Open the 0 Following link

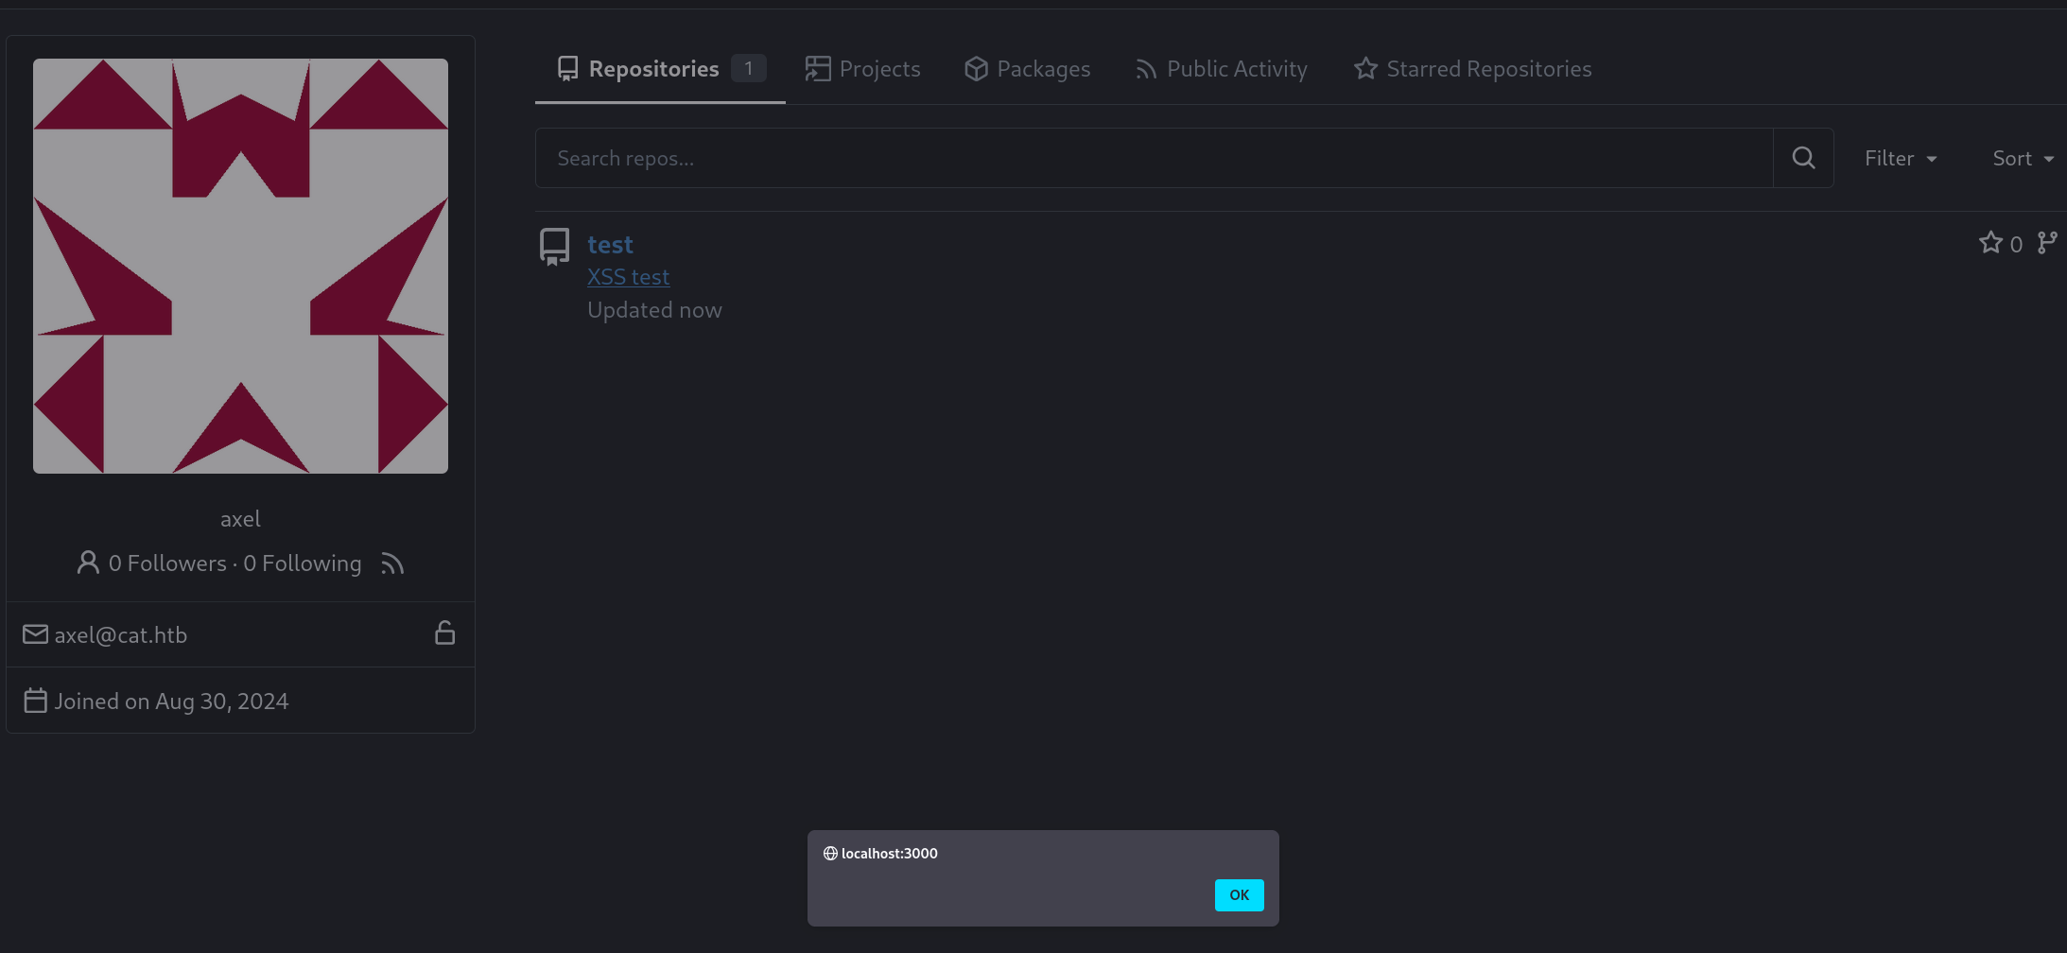pyautogui.click(x=303, y=563)
